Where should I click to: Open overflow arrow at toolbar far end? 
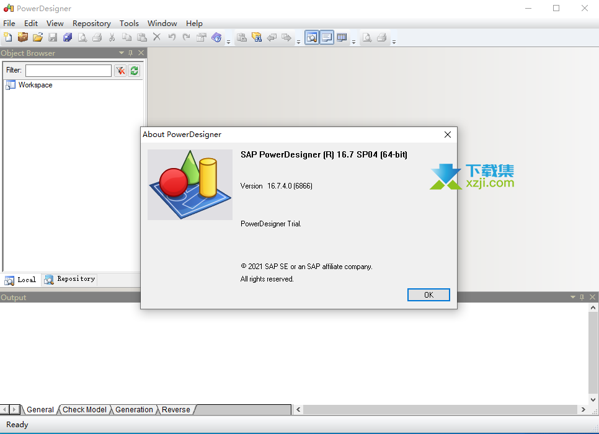394,42
